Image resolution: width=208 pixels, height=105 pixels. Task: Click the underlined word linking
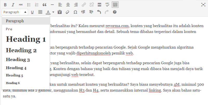click(x=155, y=90)
